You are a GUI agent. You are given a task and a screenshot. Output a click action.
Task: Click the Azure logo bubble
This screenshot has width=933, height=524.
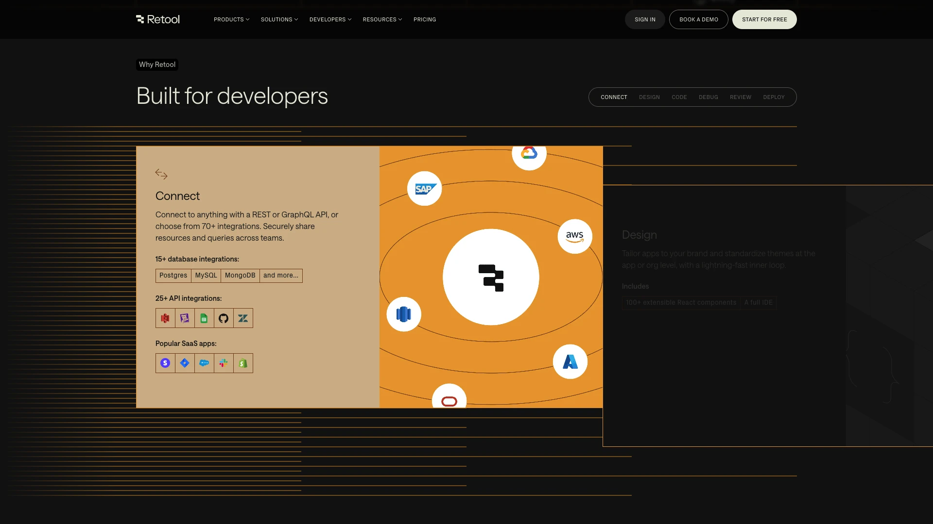coord(570,361)
